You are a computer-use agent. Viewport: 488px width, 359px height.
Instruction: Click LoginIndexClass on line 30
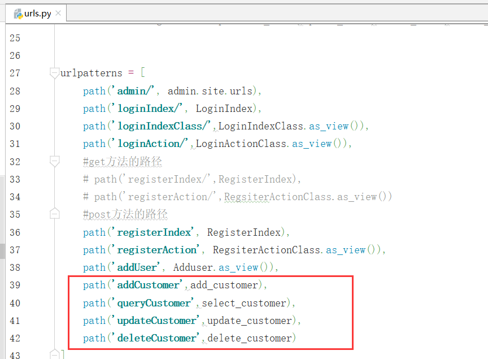[261, 126]
